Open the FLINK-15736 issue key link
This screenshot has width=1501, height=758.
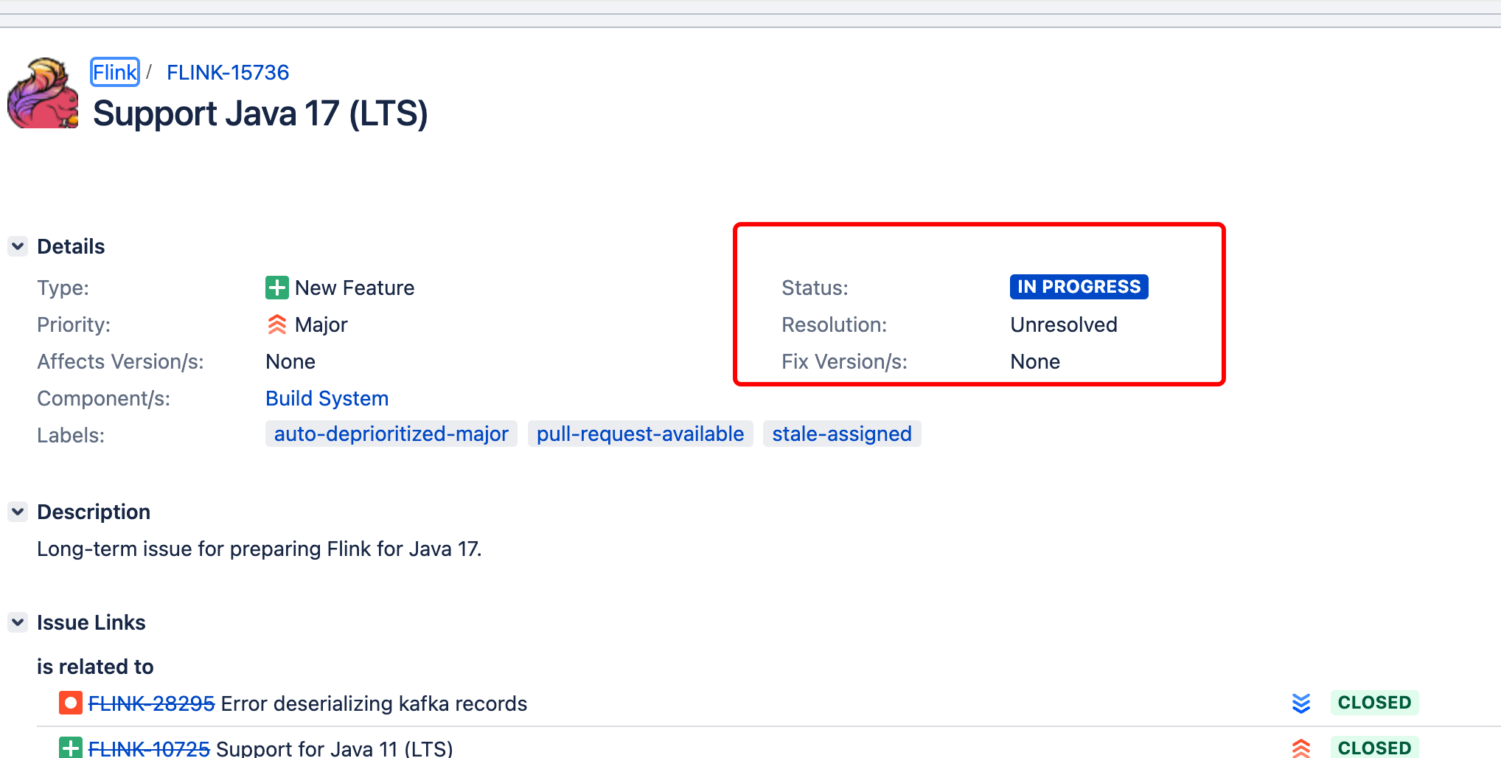coord(228,72)
